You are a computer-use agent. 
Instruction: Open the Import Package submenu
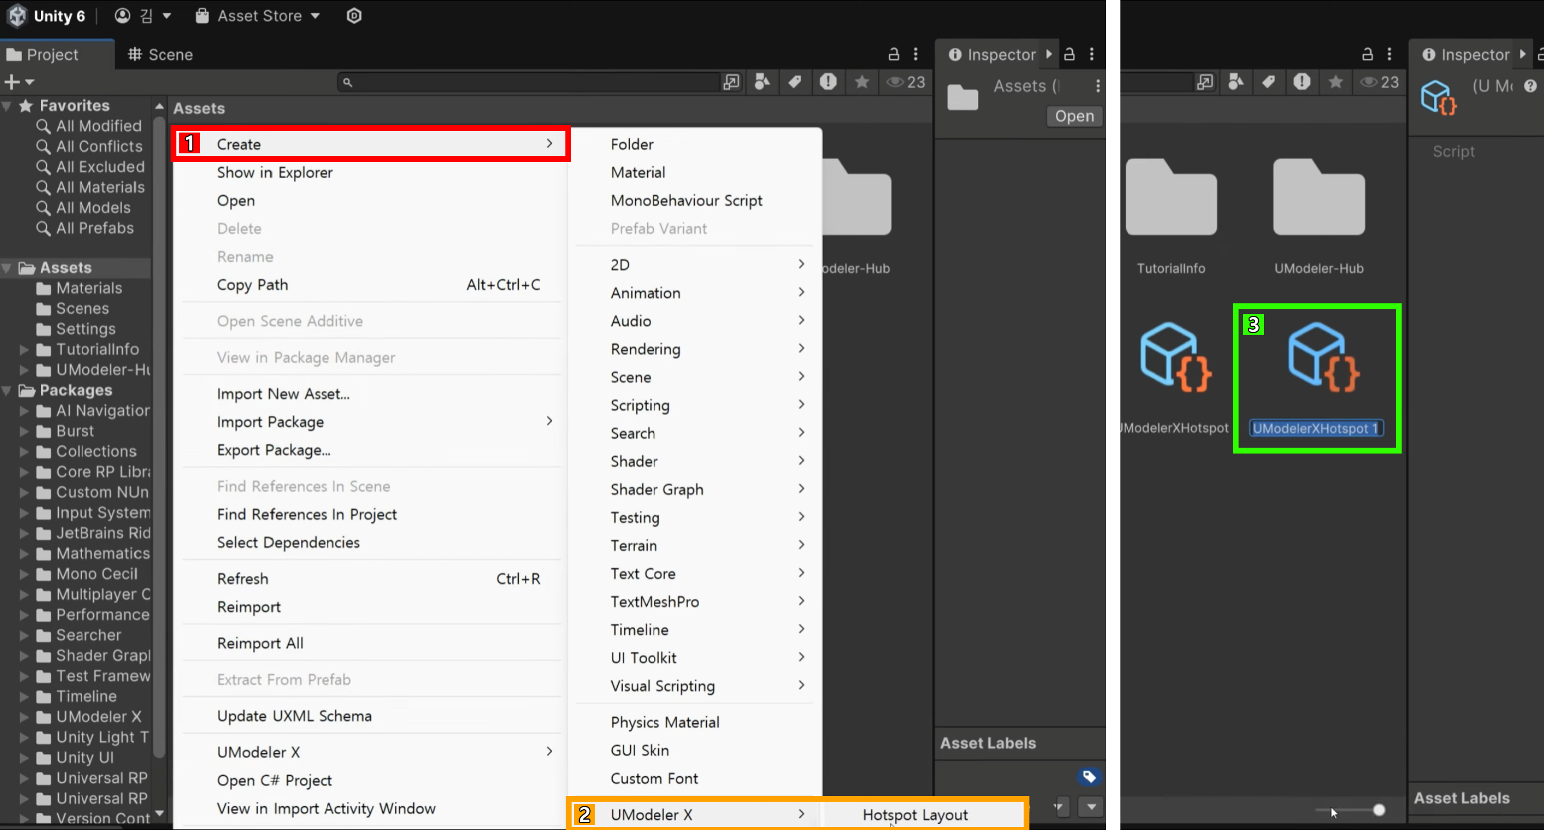point(371,422)
